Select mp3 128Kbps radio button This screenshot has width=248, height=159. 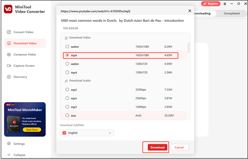[x=67, y=107]
